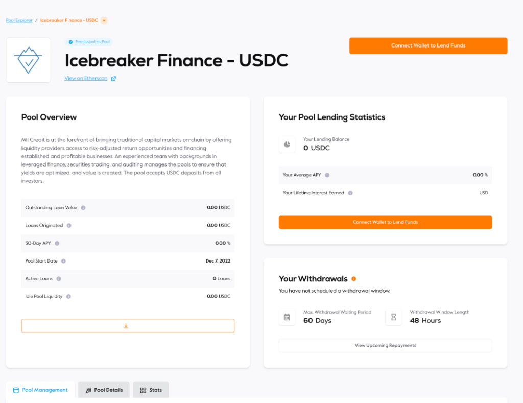Click info icon beside Your Lifetime Interest Earned
Image resolution: width=523 pixels, height=403 pixels.
pyautogui.click(x=350, y=193)
